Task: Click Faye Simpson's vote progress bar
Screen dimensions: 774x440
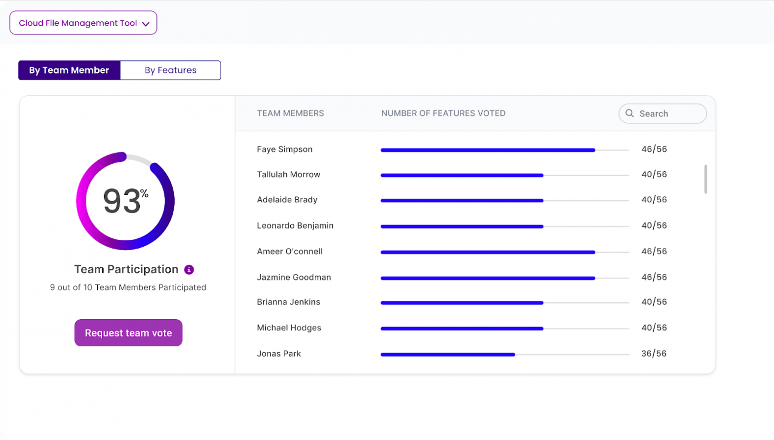Action: click(504, 150)
